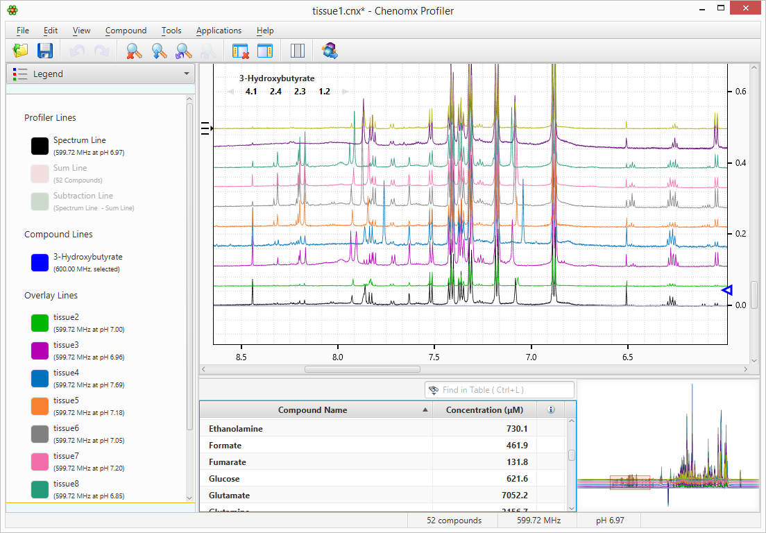Click the Sum Line color swatch
The image size is (766, 533).
coord(40,174)
